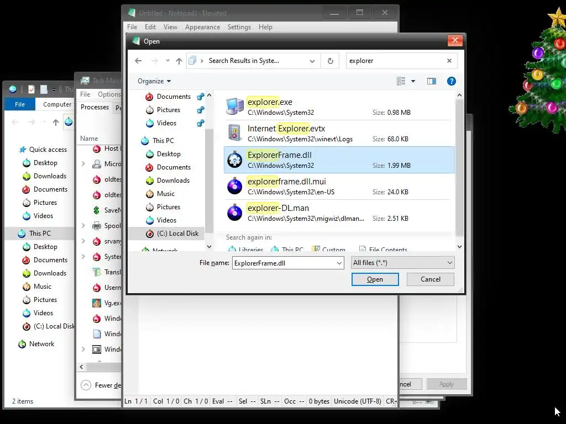Open the Organize dropdown
Viewport: 566px width, 424px height.
tap(154, 81)
